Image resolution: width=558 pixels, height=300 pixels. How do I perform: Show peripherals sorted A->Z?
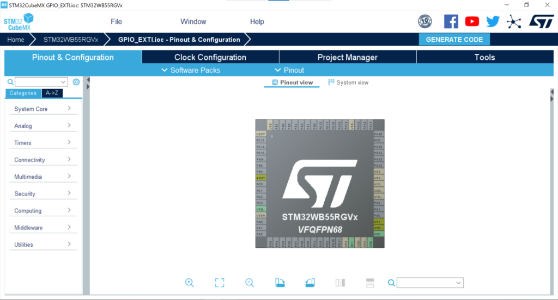click(x=52, y=93)
